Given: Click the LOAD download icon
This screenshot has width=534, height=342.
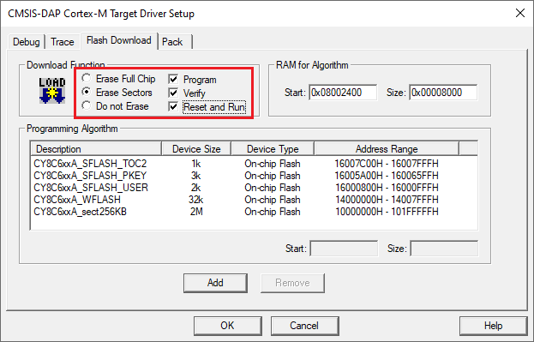Looking at the screenshot, I should tap(52, 90).
